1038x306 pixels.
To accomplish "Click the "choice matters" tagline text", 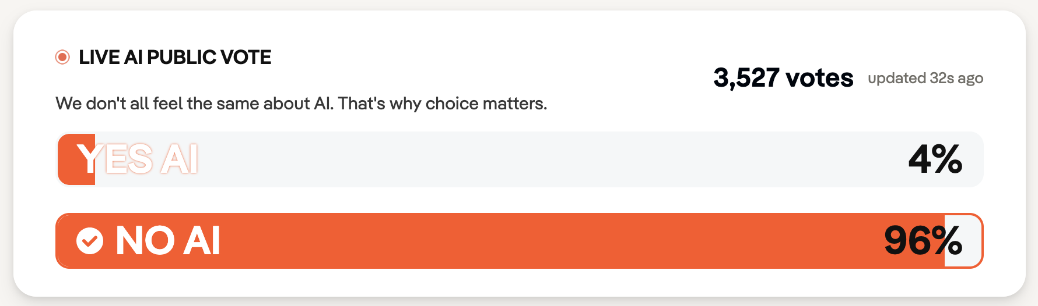I will tap(486, 104).
